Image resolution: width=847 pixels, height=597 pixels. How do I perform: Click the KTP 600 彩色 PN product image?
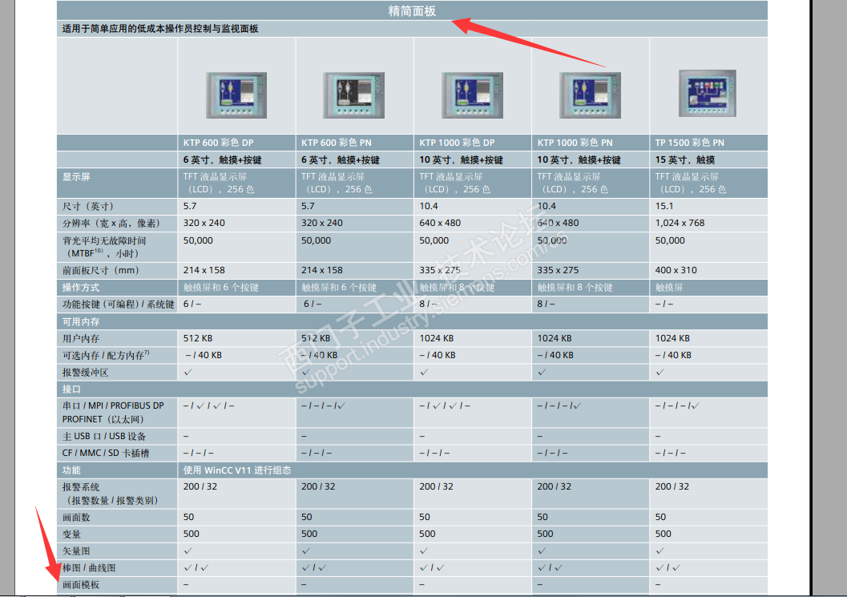coord(354,95)
